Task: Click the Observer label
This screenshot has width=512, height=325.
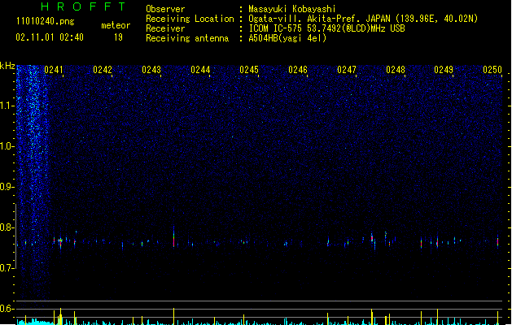Action: pyautogui.click(x=165, y=9)
